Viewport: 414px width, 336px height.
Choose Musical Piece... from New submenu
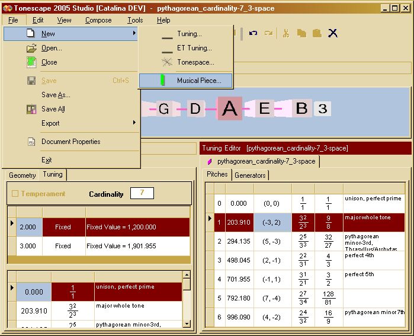[186, 81]
